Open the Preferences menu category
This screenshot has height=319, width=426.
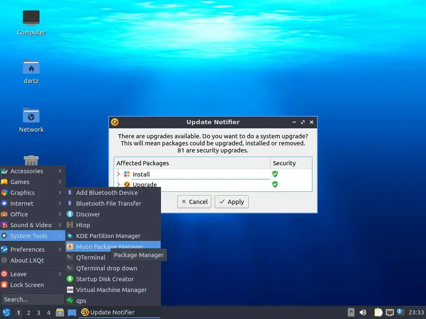(32, 250)
